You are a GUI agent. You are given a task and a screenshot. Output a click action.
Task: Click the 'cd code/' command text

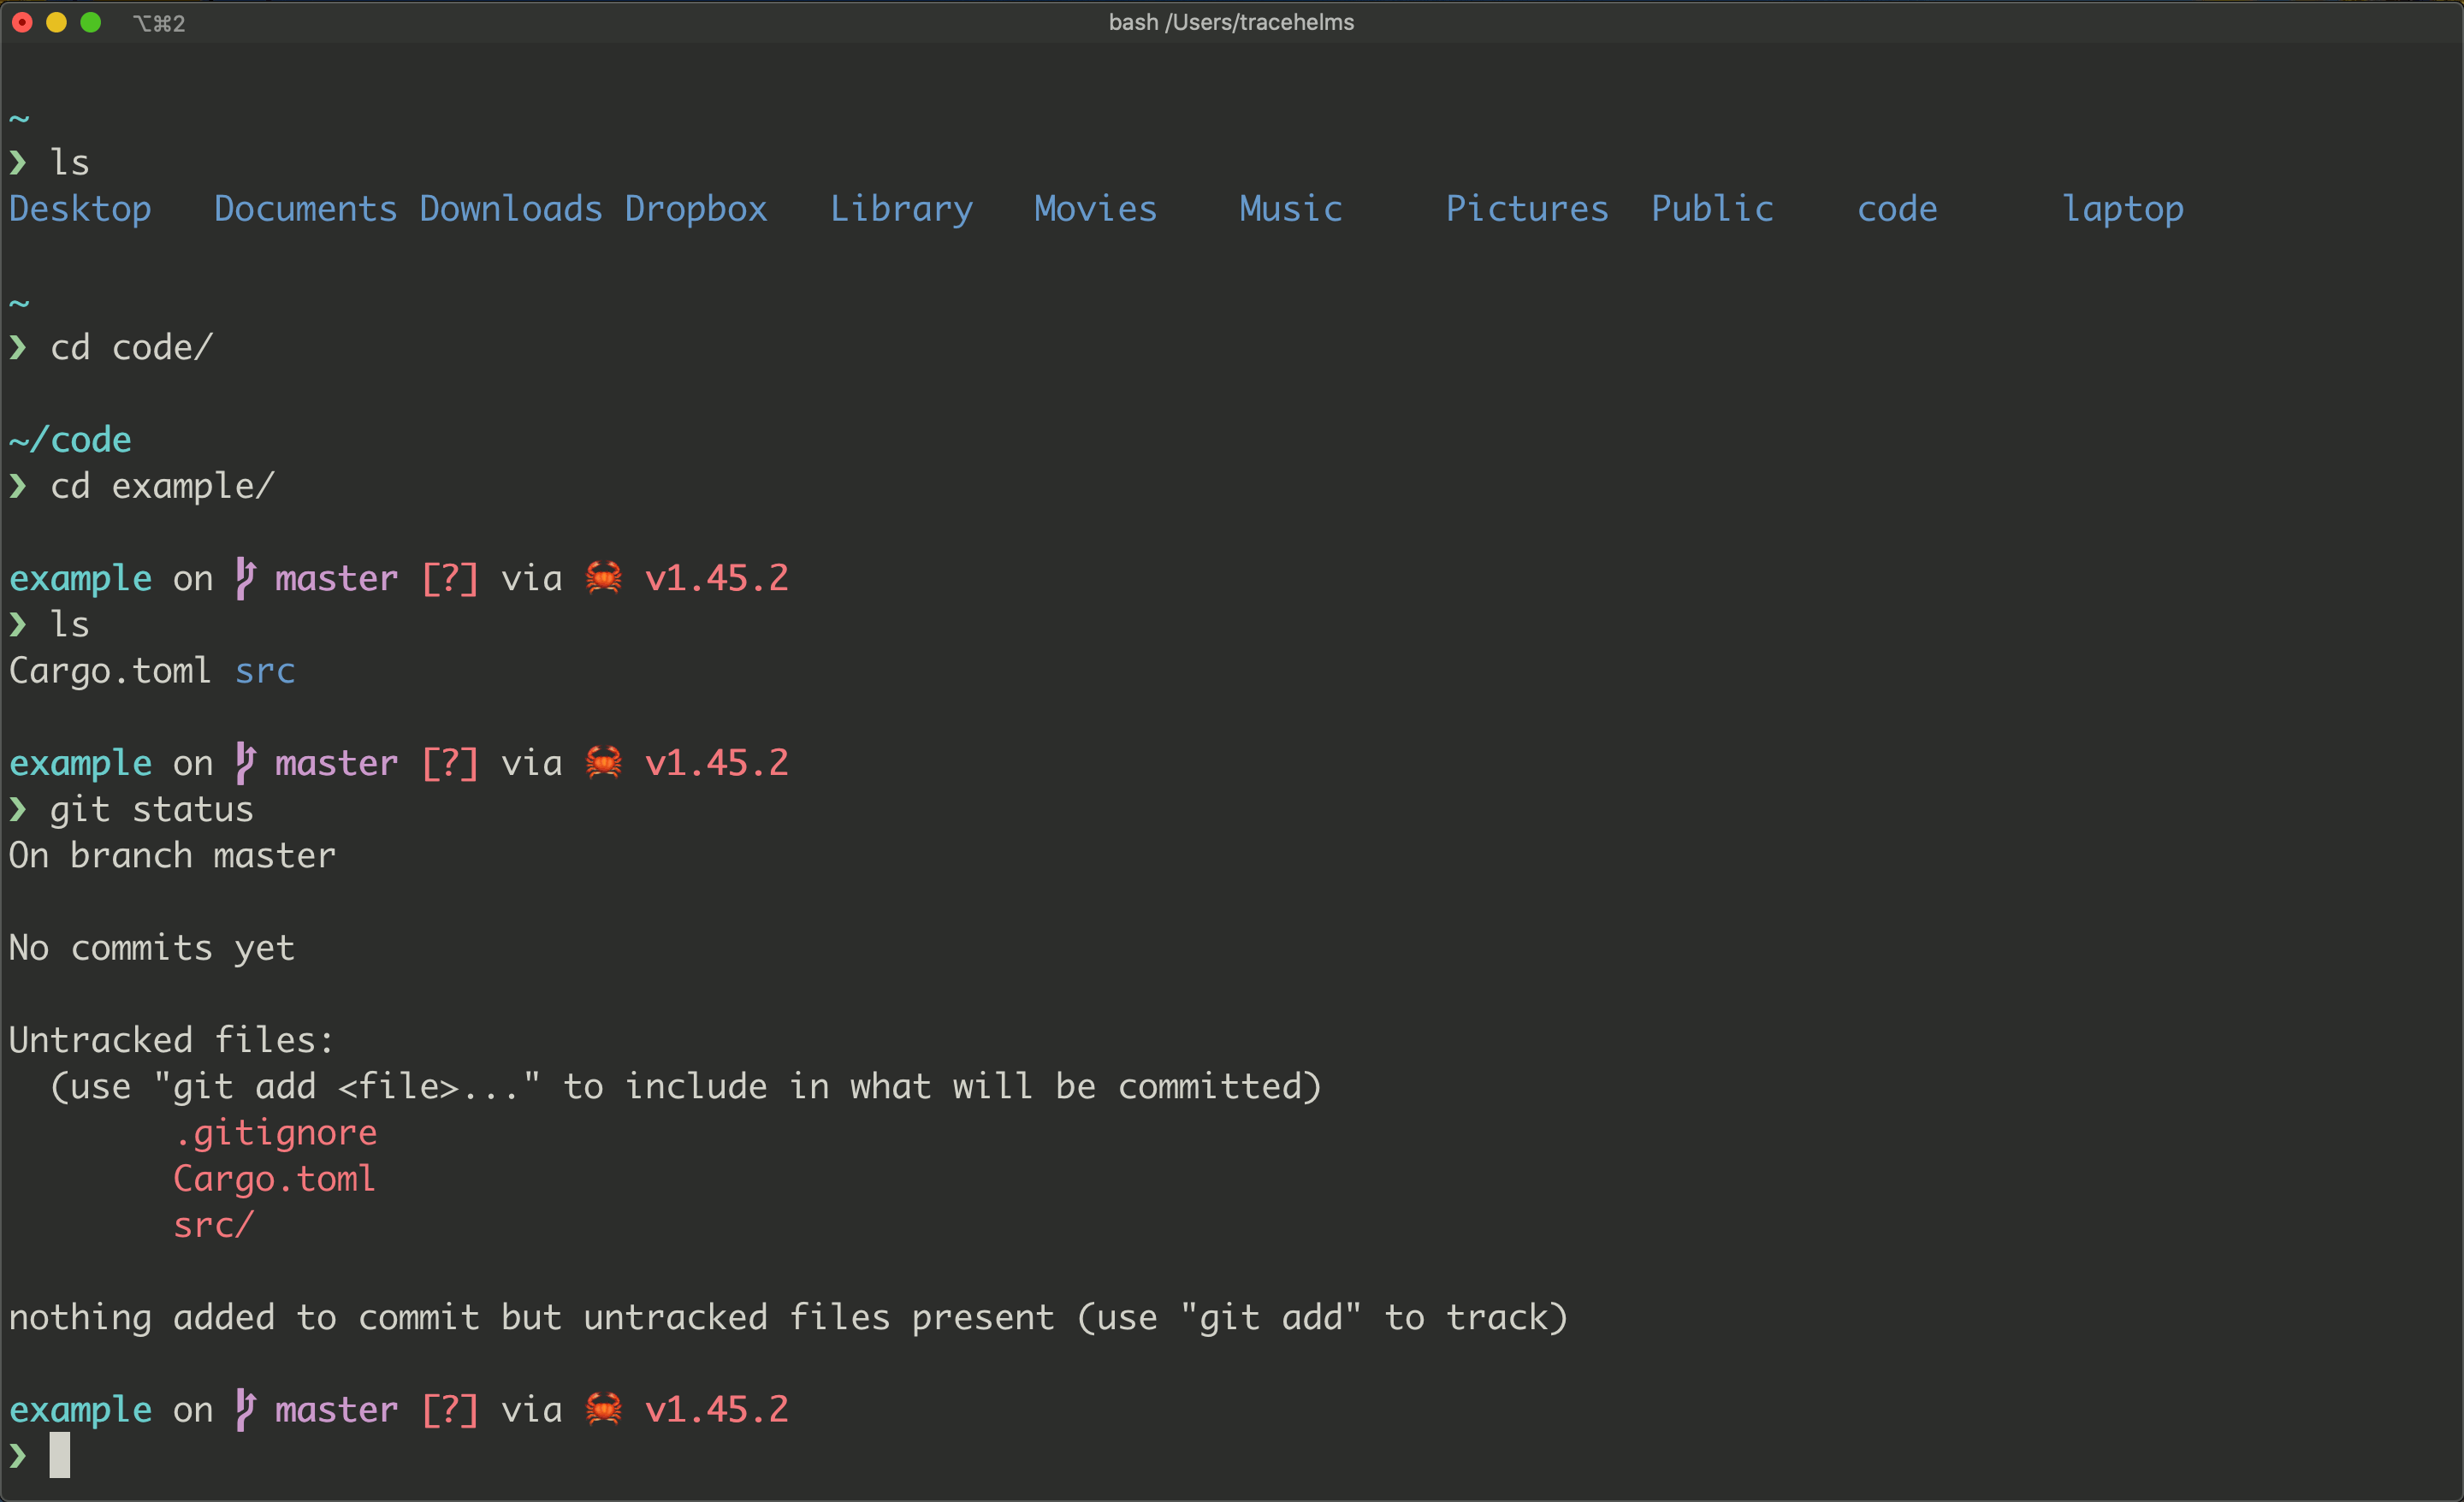[x=131, y=347]
